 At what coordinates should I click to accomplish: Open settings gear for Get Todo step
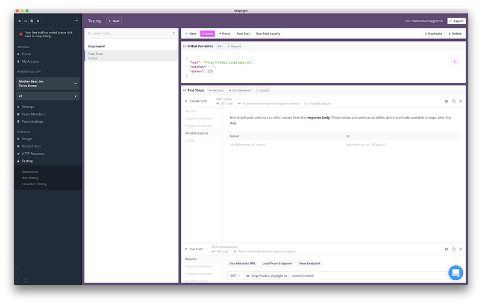pyautogui.click(x=446, y=249)
